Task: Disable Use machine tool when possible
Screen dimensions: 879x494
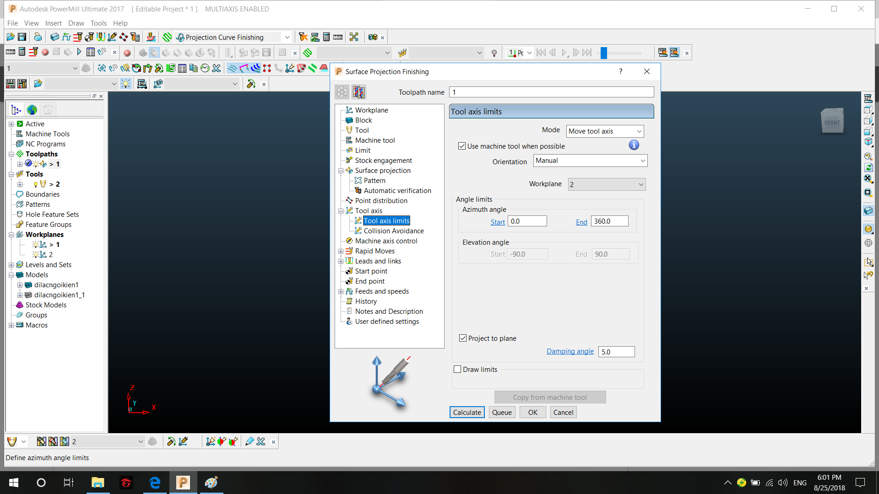Action: [462, 146]
